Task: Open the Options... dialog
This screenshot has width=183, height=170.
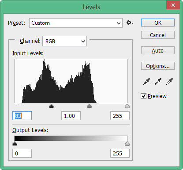Action: coord(158,66)
